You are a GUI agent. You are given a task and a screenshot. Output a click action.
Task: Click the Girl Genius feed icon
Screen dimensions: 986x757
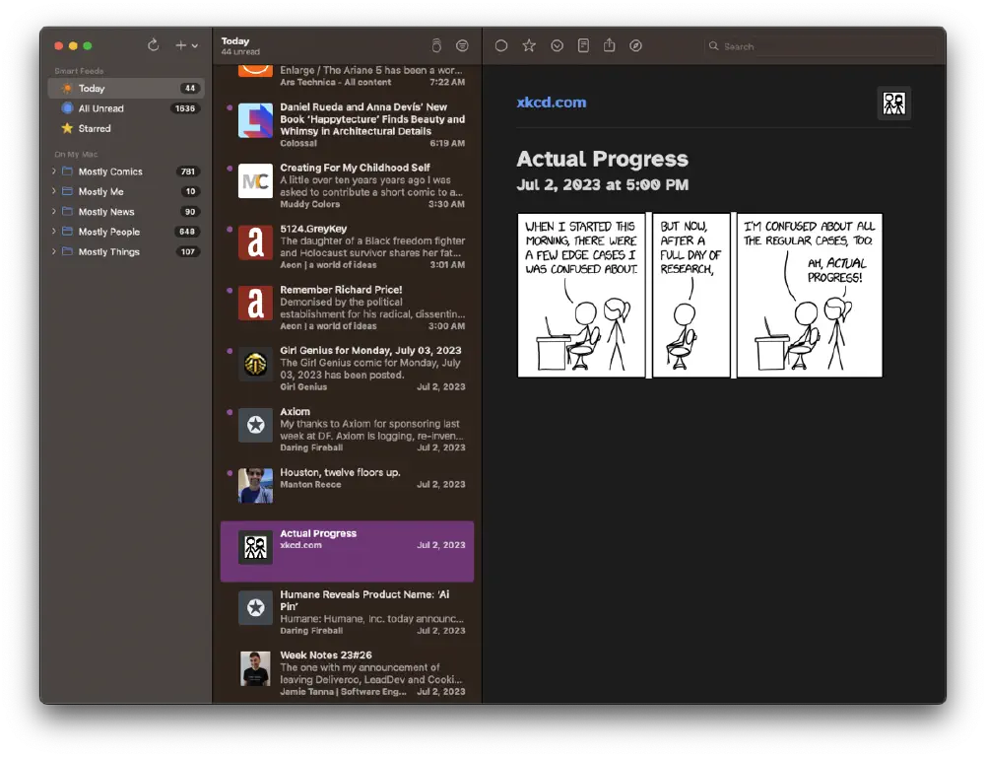point(255,364)
